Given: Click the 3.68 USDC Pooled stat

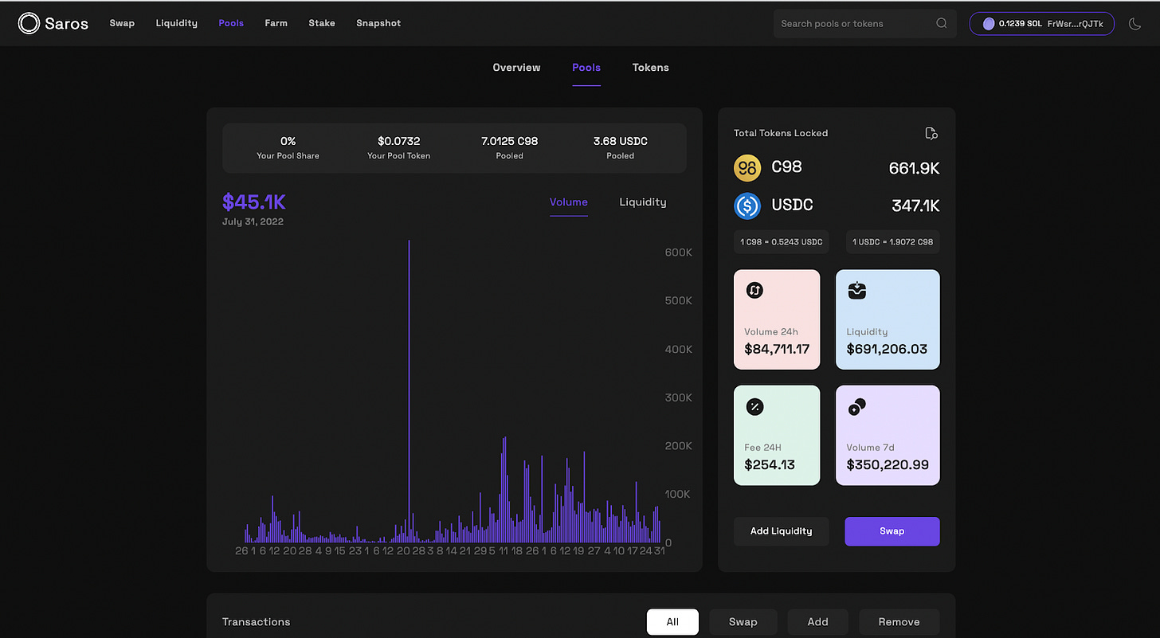Looking at the screenshot, I should click(620, 147).
